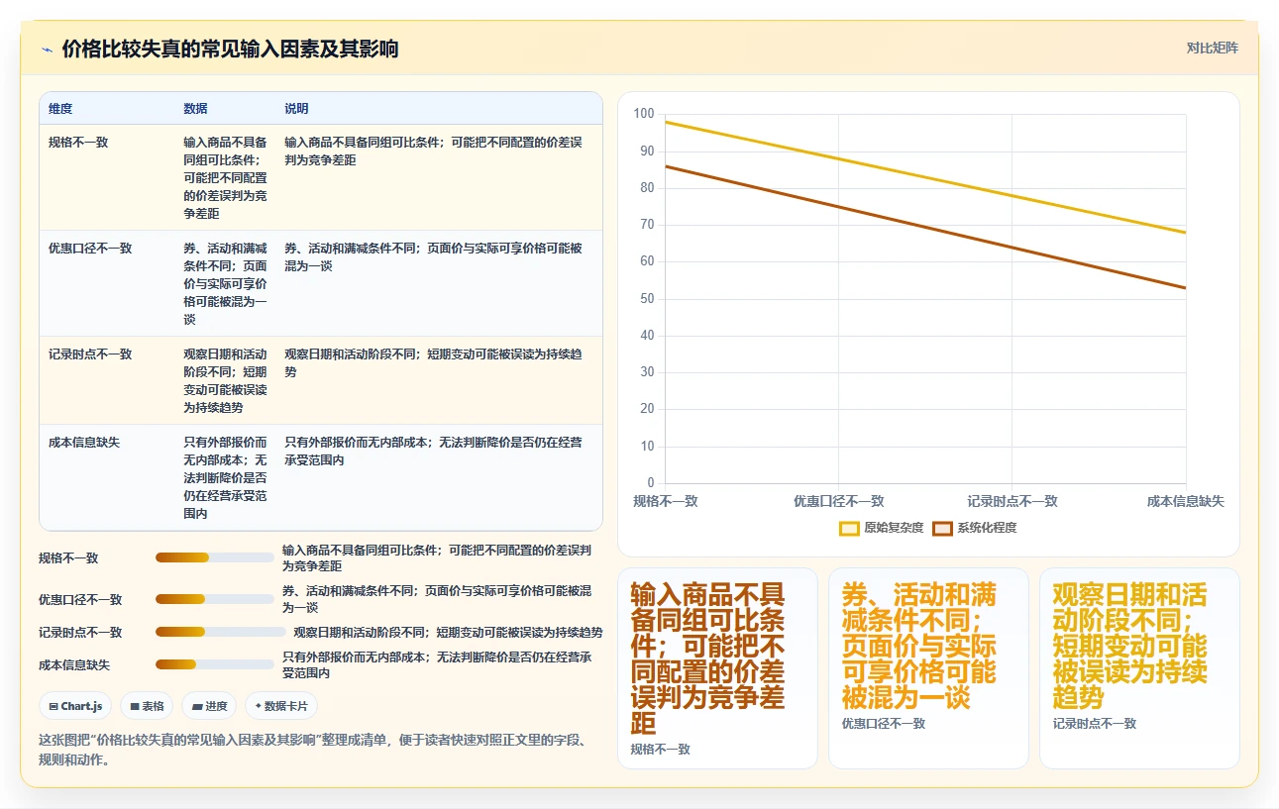Click the 记录时点不一致 x-axis label on chart

click(1013, 501)
